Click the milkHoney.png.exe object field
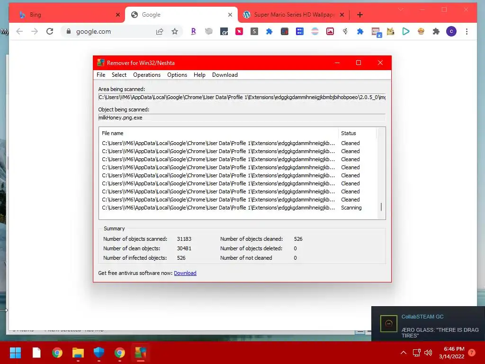Viewport: 485px width, 364px height. coord(242,118)
